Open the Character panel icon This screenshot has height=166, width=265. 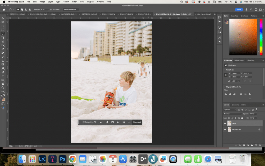219,38
